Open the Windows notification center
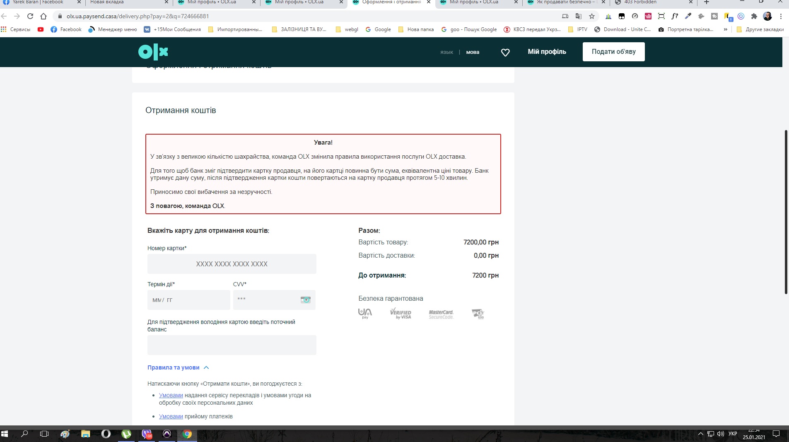This screenshot has width=789, height=442. [776, 434]
